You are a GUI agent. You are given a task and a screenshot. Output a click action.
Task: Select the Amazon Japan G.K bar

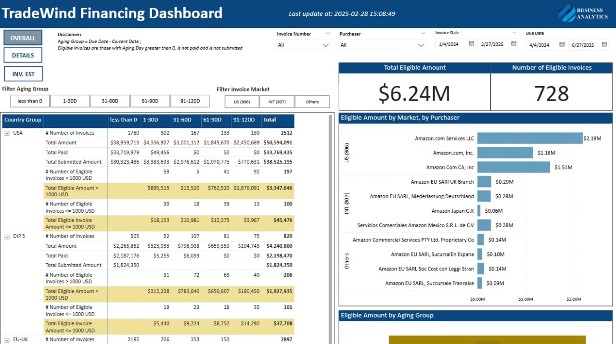pos(479,211)
